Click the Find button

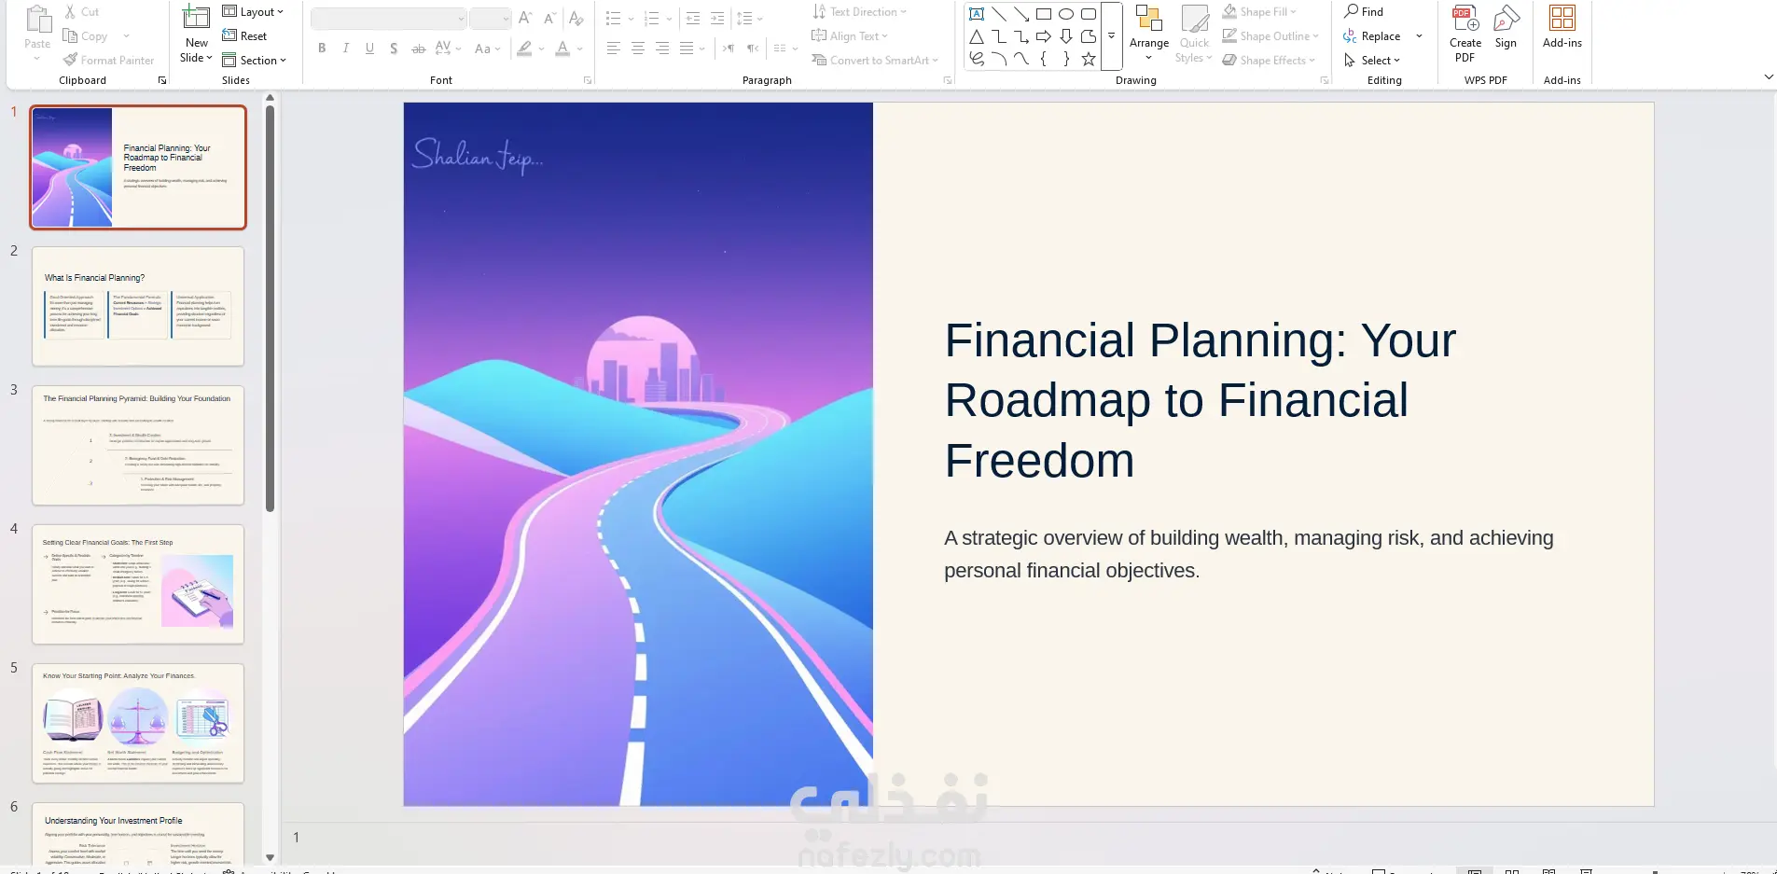pos(1364,12)
